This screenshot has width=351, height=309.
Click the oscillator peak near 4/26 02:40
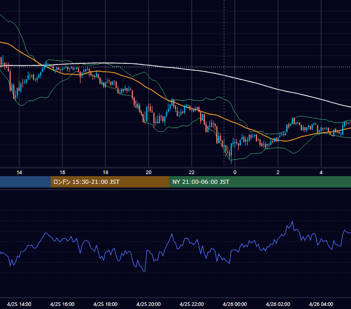click(292, 221)
